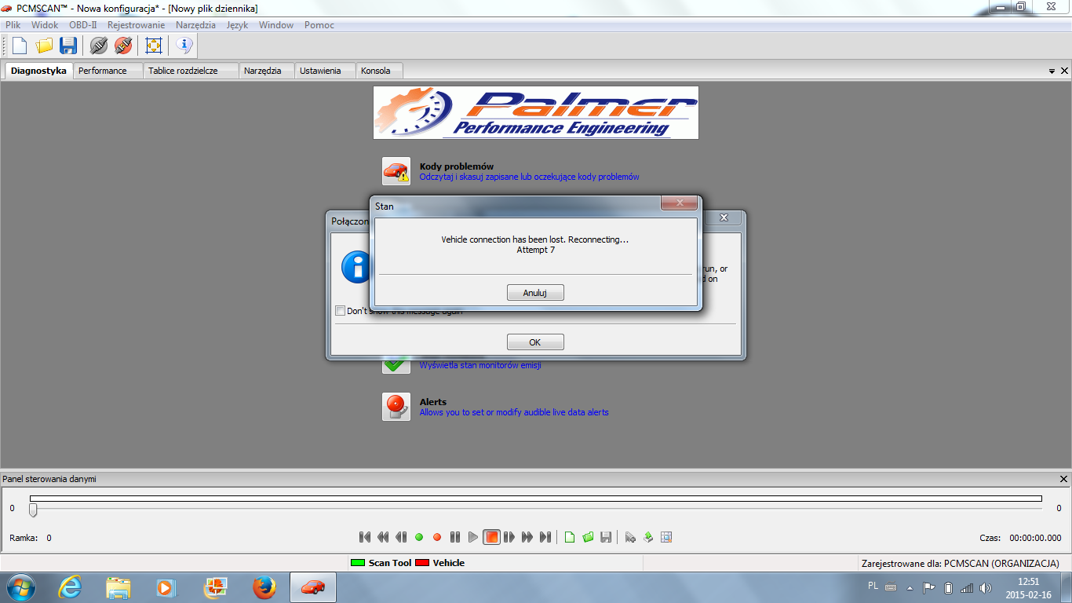Image resolution: width=1072 pixels, height=603 pixels.
Task: Show hidden system tray icons
Action: pyautogui.click(x=910, y=587)
